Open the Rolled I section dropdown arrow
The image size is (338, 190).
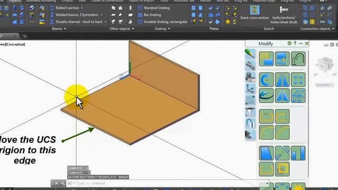(x=82, y=8)
